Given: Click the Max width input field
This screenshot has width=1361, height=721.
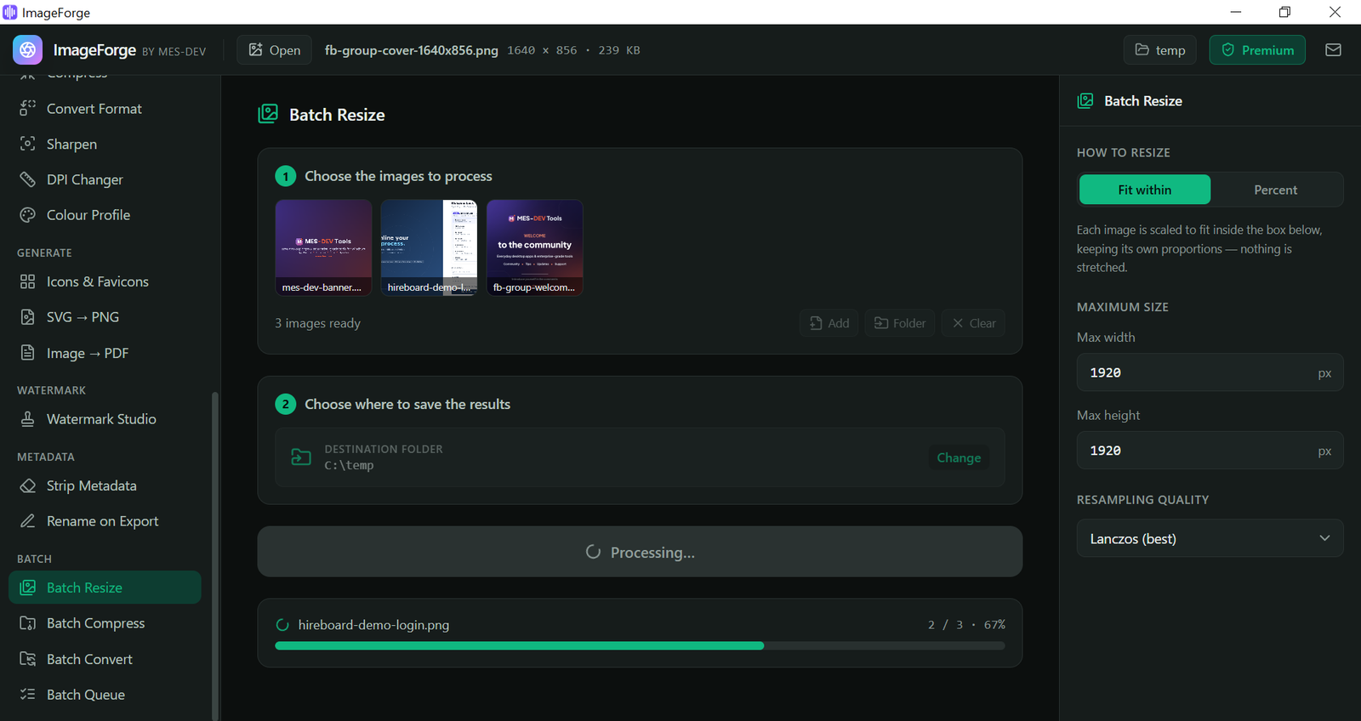Looking at the screenshot, I should coord(1210,372).
